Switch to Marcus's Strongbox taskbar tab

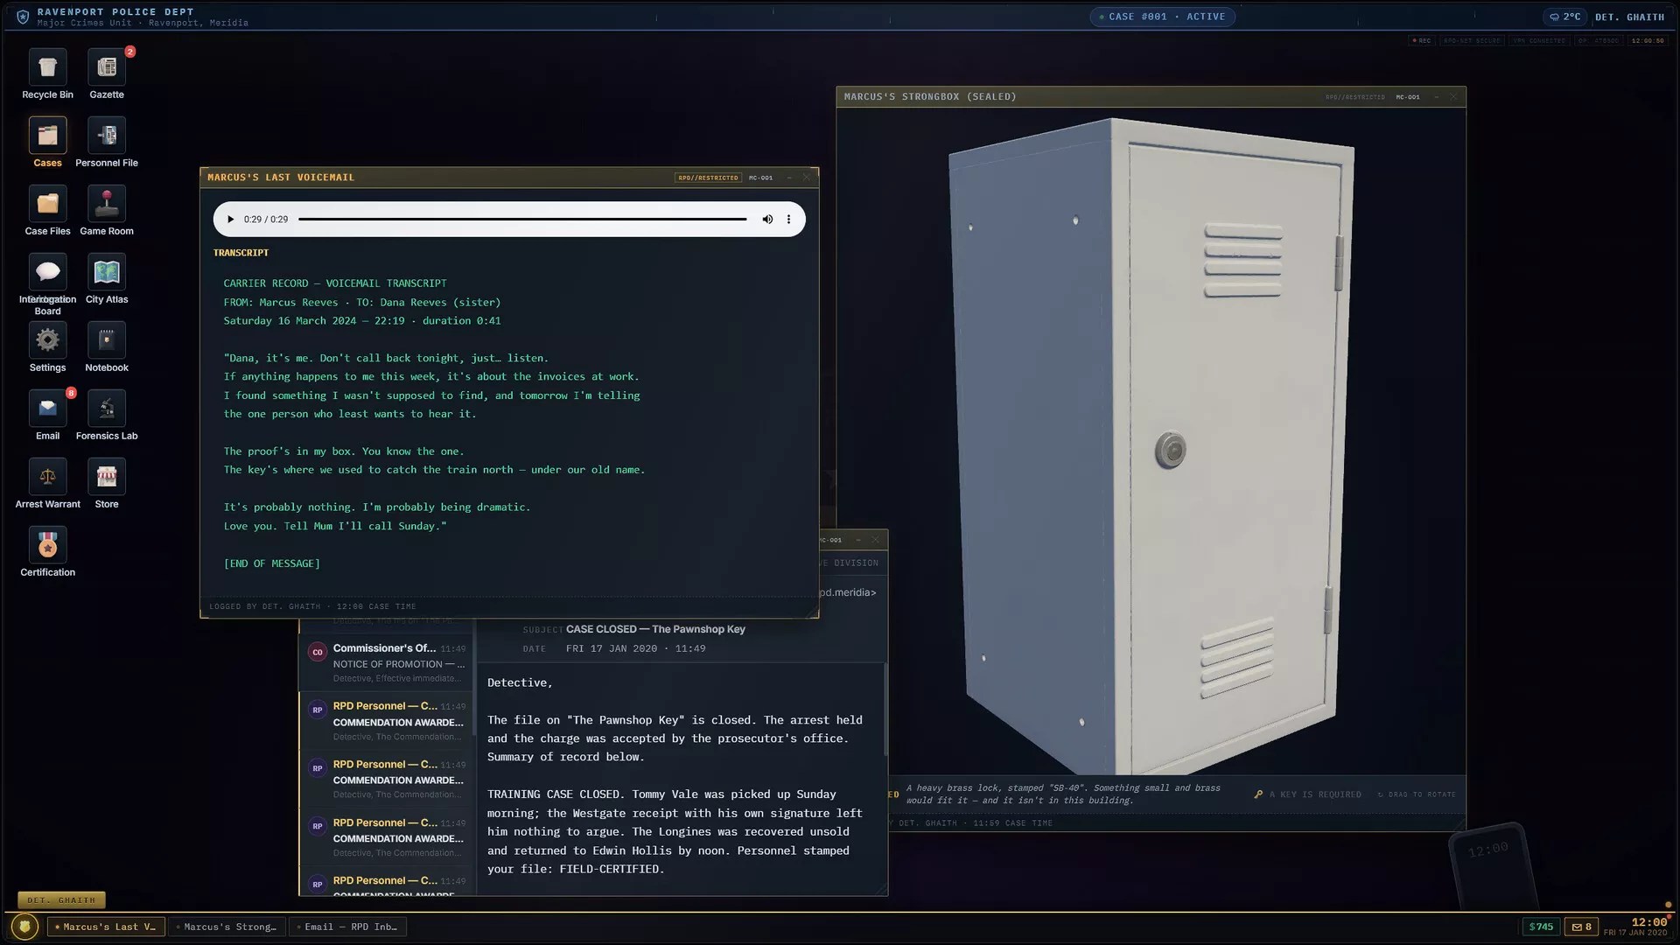pos(225,927)
